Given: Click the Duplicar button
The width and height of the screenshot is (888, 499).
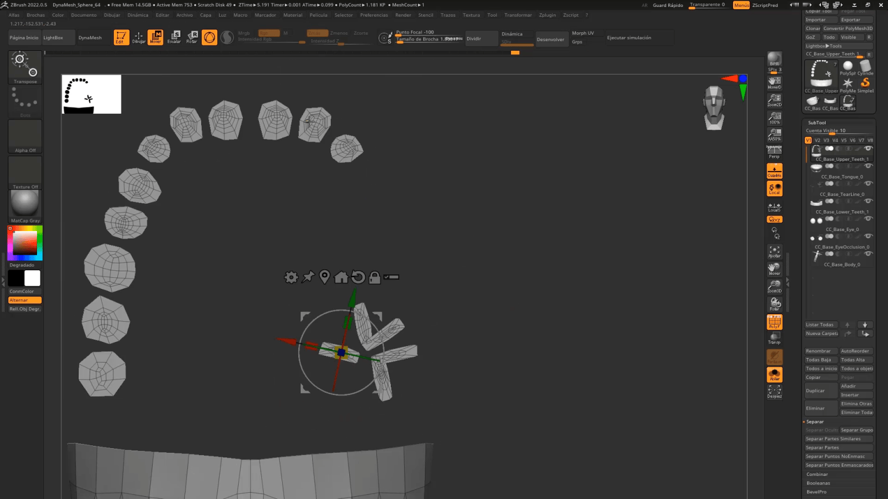Looking at the screenshot, I should point(821,390).
